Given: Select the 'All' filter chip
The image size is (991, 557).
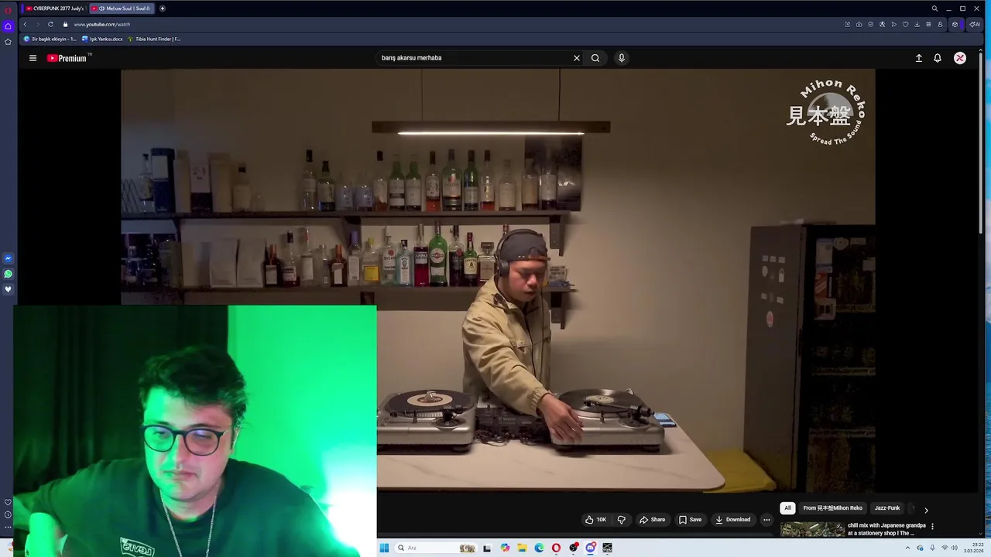Looking at the screenshot, I should point(787,508).
